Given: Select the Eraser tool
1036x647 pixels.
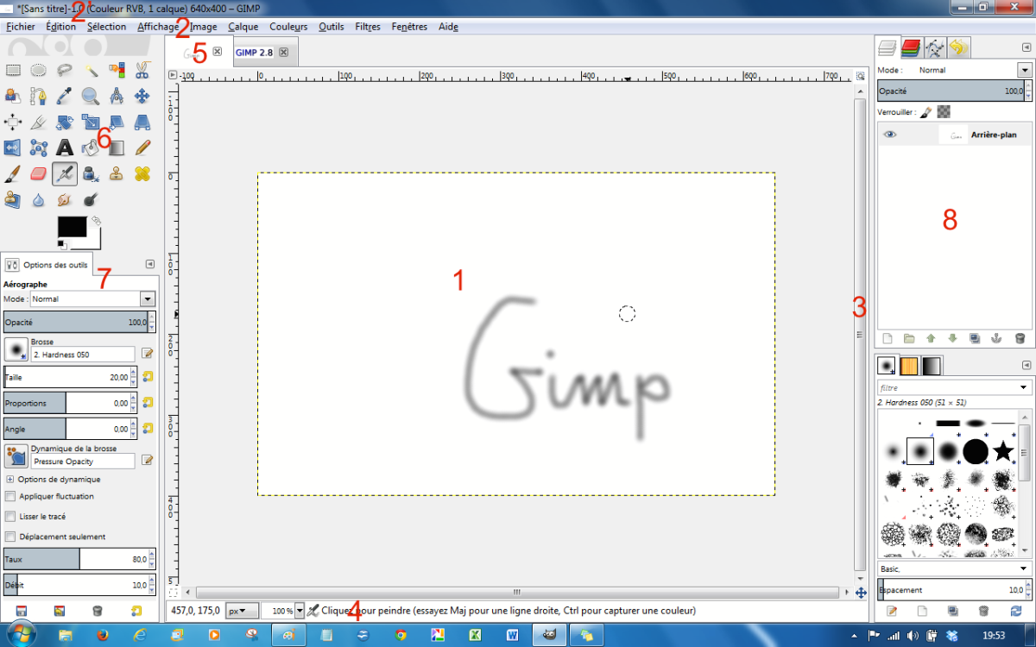Looking at the screenshot, I should [x=39, y=173].
